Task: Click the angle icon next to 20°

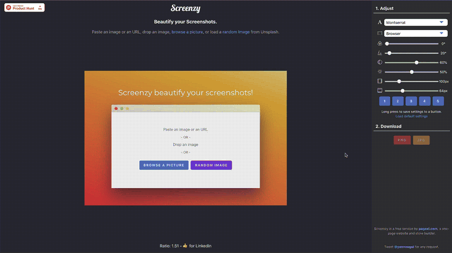Action: [380, 53]
